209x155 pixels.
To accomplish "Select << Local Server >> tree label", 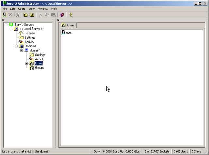I will coord(32,29).
